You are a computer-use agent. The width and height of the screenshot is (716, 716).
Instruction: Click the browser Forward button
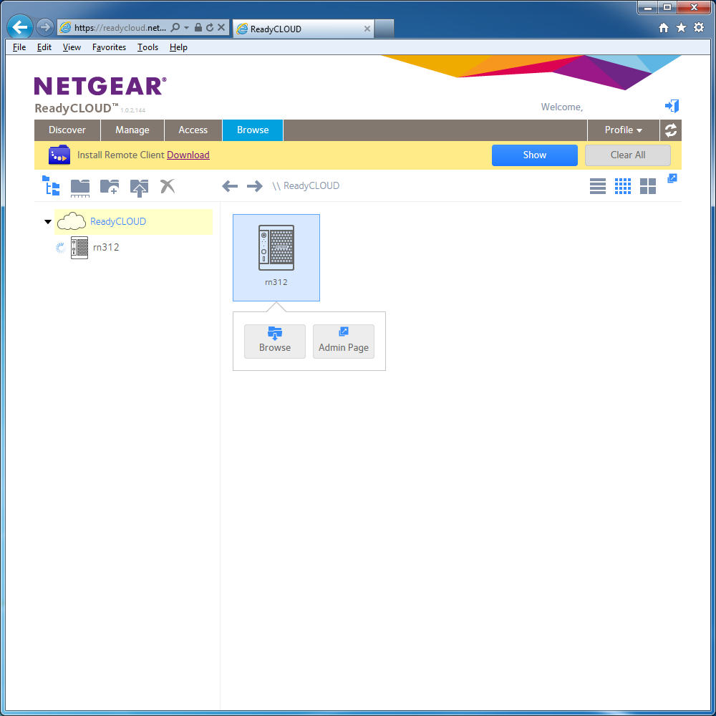[44, 27]
